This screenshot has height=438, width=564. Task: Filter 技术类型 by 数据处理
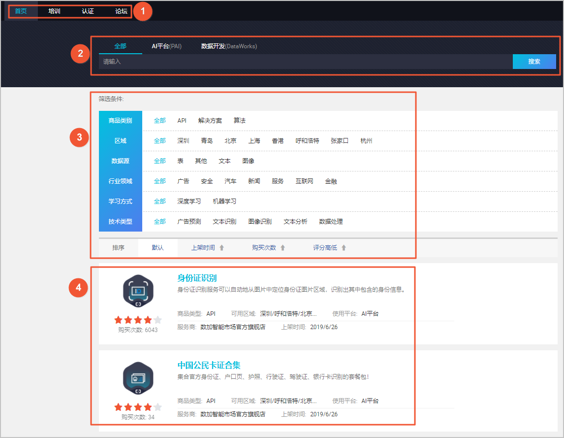tap(331, 222)
